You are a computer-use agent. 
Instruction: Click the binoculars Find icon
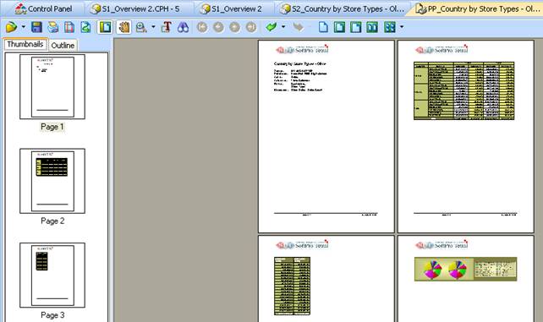coord(183,27)
